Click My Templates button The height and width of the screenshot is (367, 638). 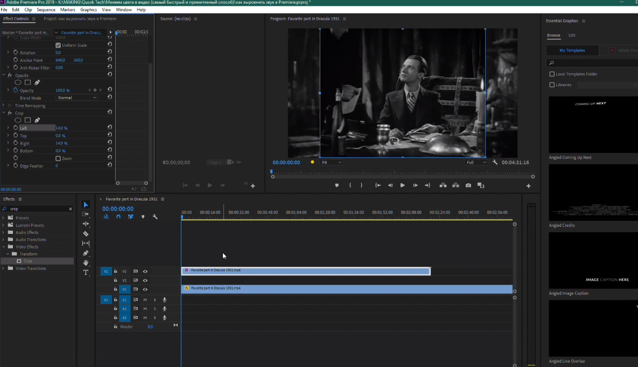572,51
